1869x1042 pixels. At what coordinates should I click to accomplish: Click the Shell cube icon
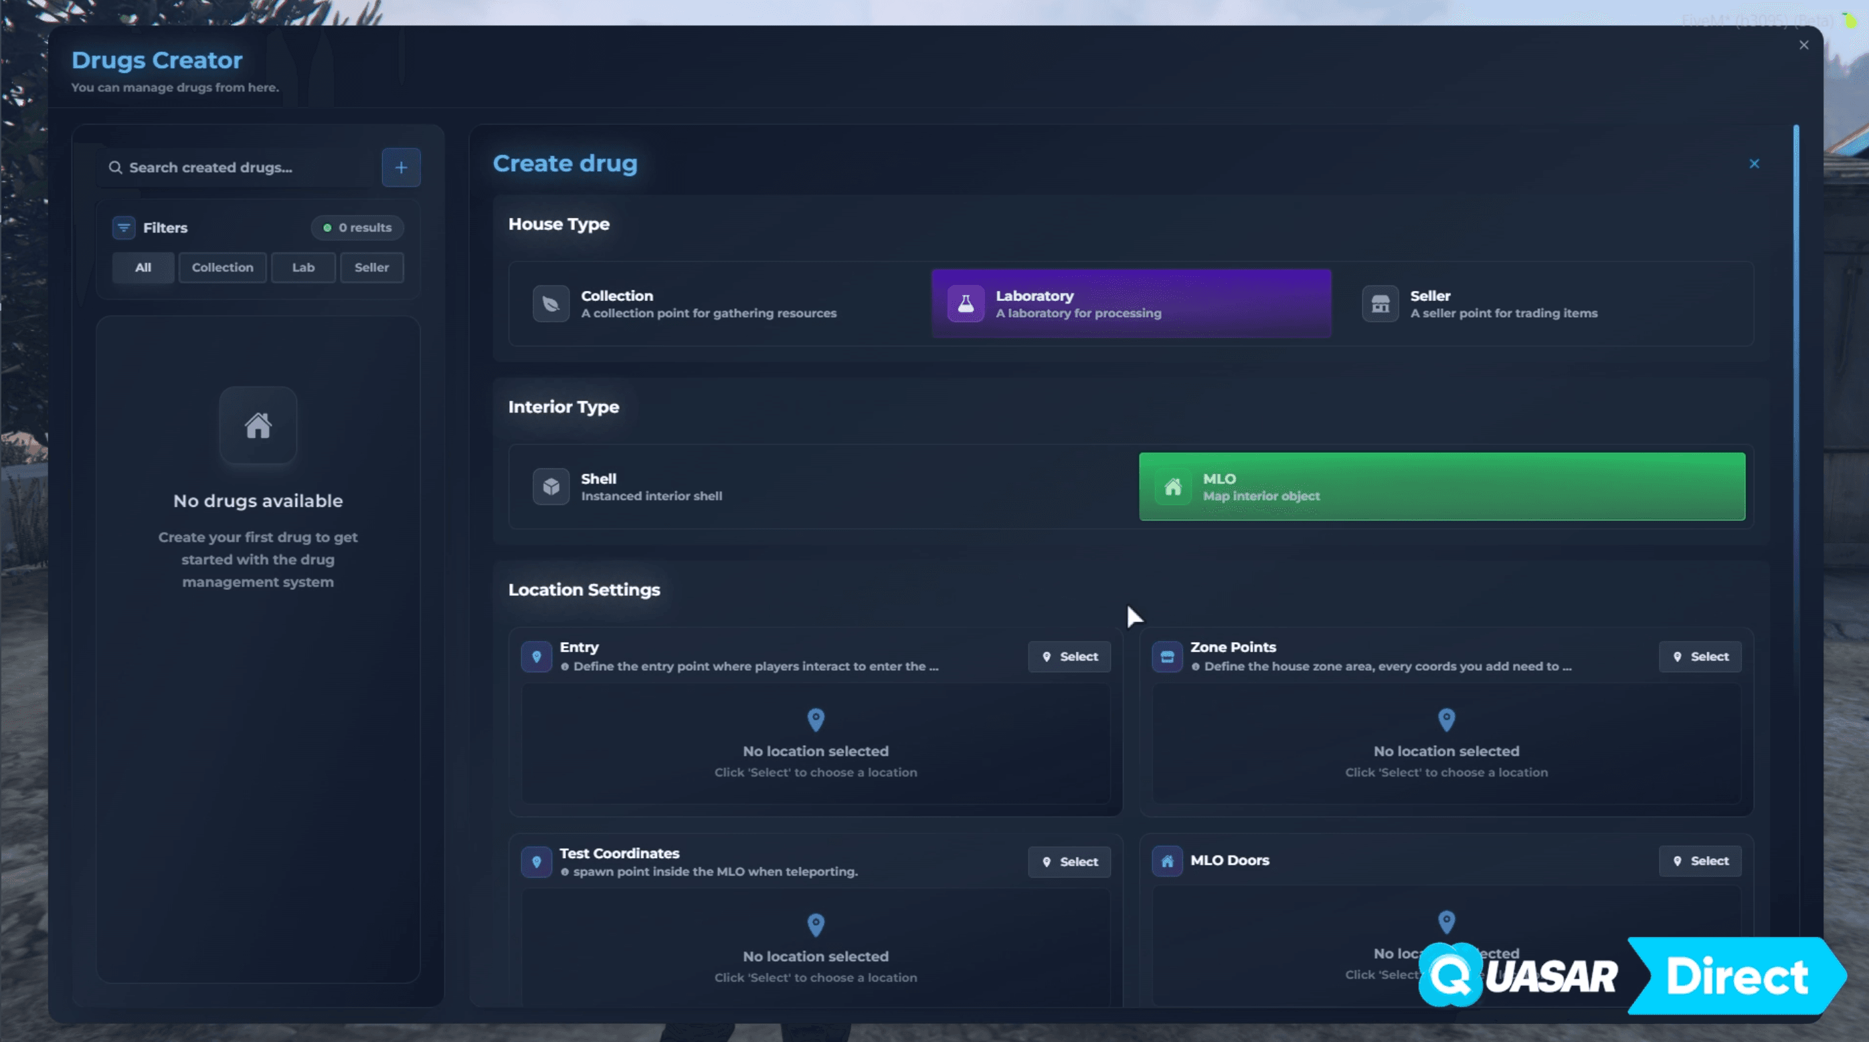pos(551,487)
